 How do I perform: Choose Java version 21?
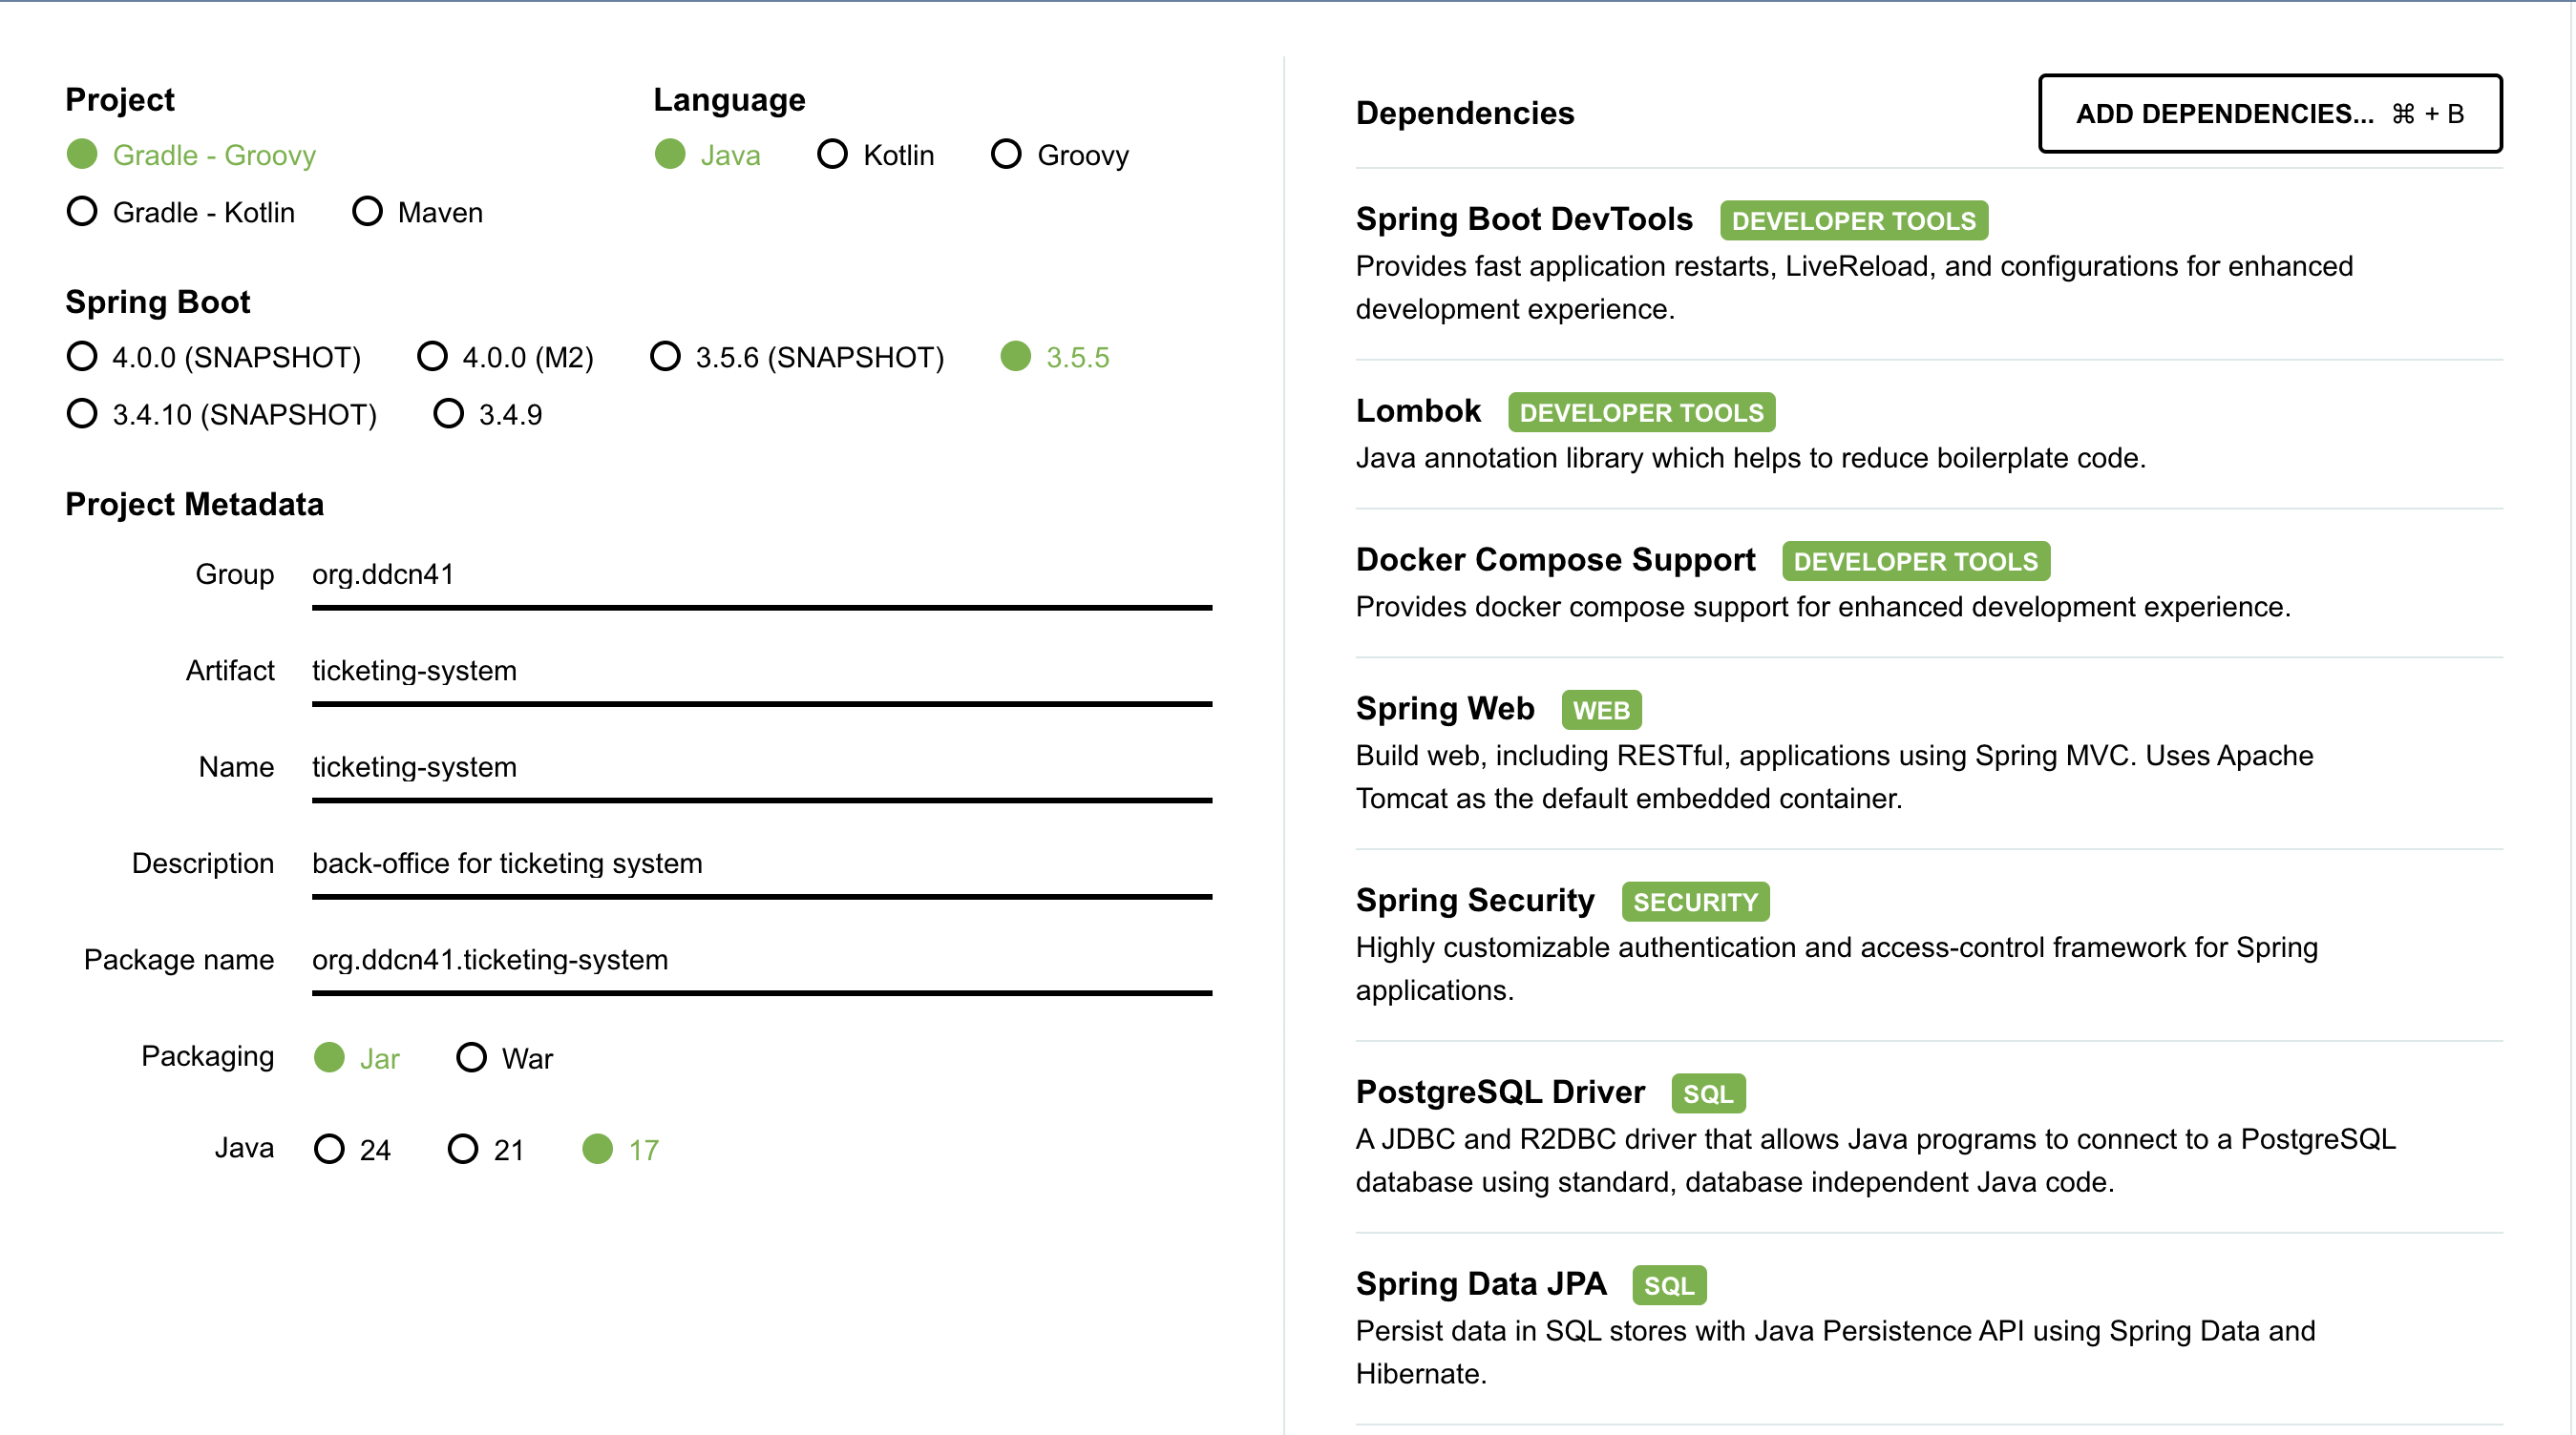coord(463,1149)
